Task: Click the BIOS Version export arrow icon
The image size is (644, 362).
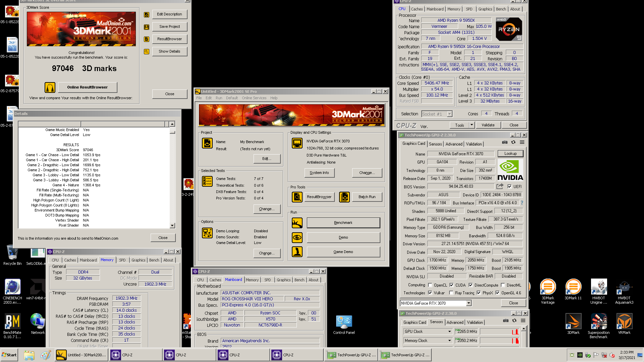Action: pyautogui.click(x=500, y=186)
